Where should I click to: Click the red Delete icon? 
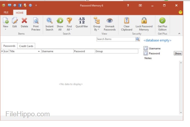coord(24,20)
